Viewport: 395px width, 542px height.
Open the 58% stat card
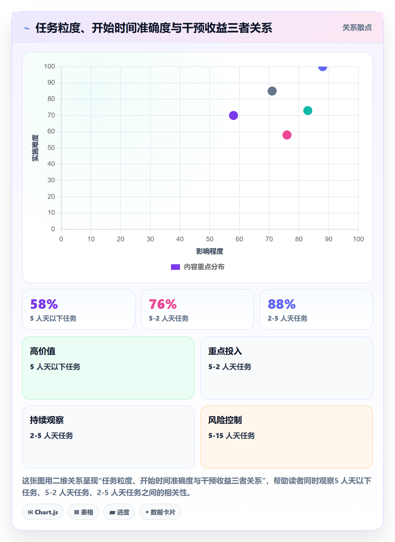coord(79,309)
